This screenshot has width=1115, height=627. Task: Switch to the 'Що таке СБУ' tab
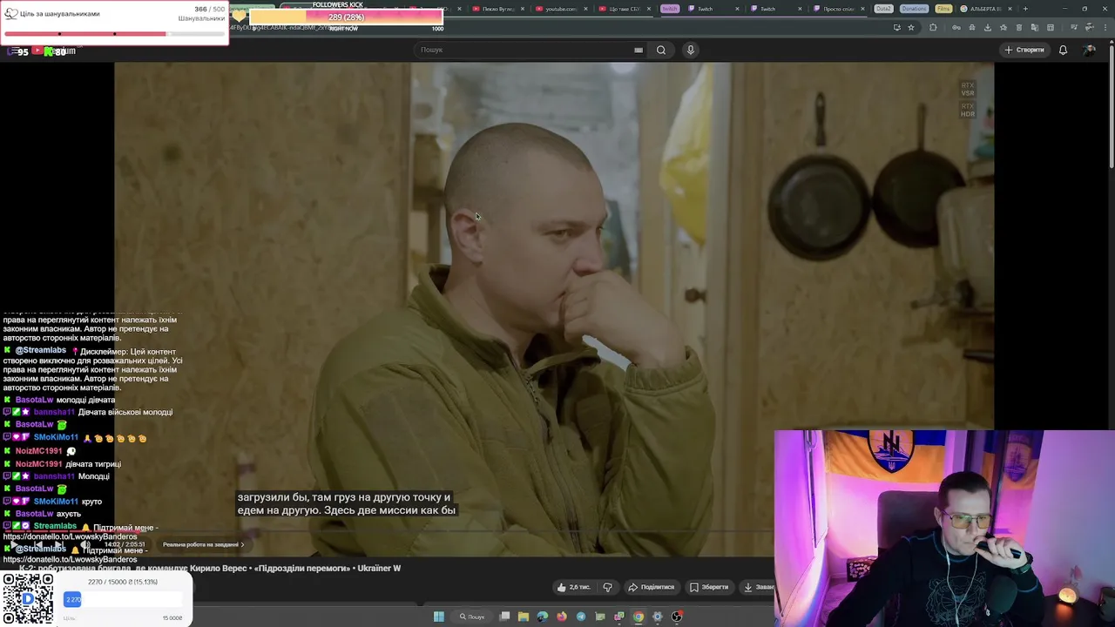click(x=624, y=9)
